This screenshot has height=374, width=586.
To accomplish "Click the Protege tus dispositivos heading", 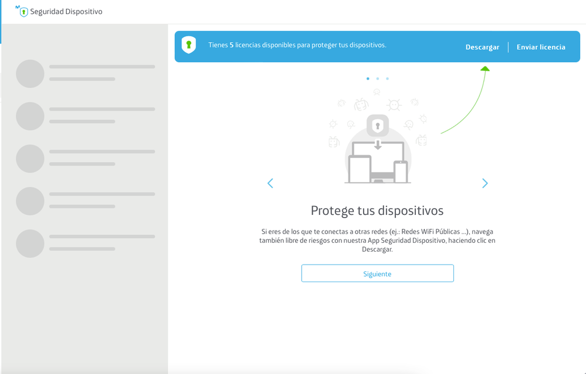I will 377,211.
